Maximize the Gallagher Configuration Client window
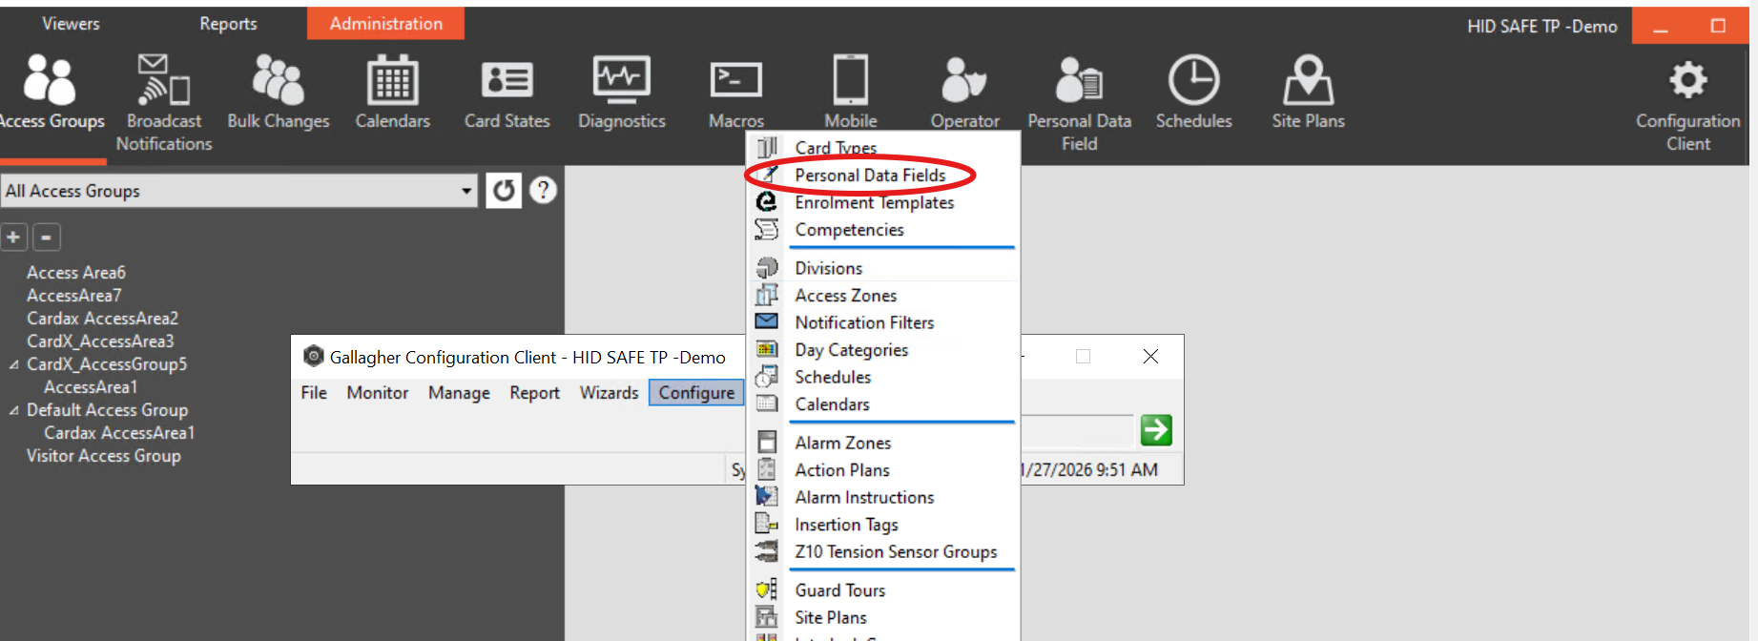The image size is (1758, 641). tap(1083, 357)
